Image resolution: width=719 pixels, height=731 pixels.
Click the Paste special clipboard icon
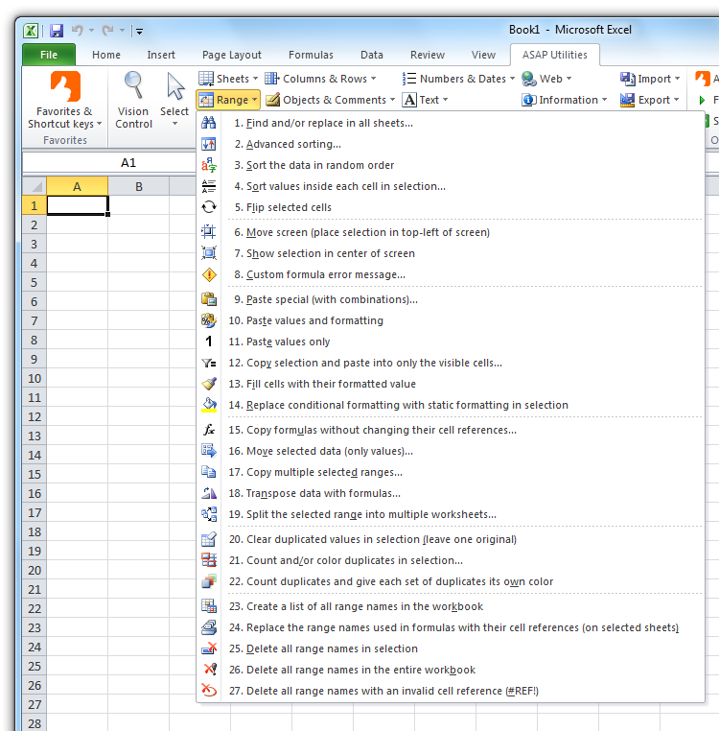209,299
